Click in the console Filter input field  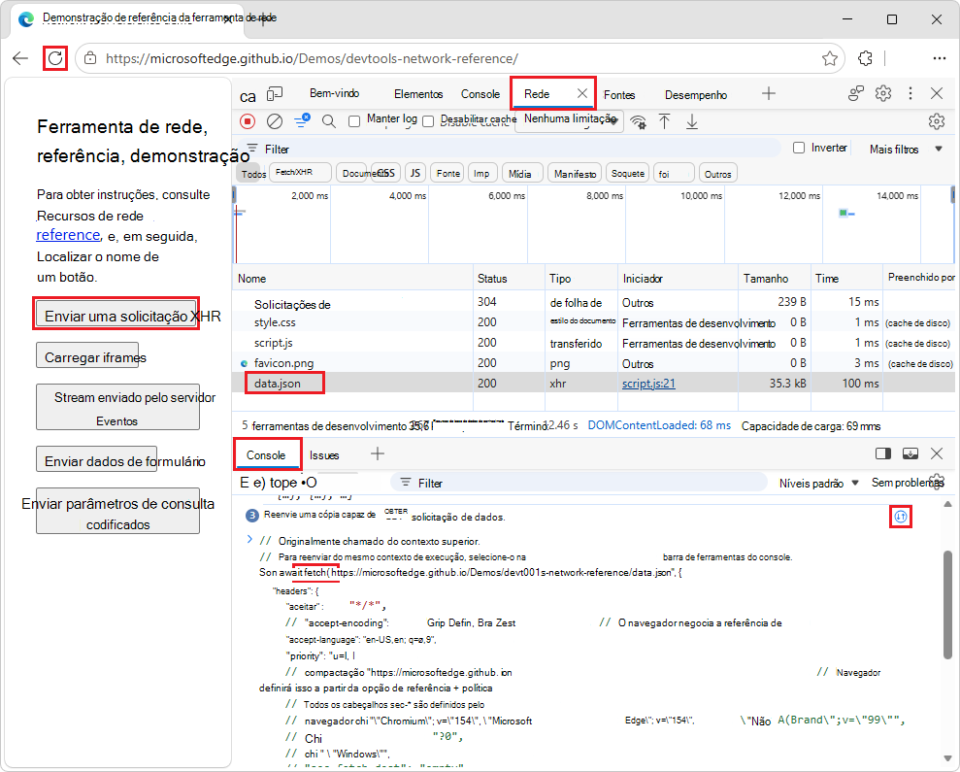(x=579, y=483)
